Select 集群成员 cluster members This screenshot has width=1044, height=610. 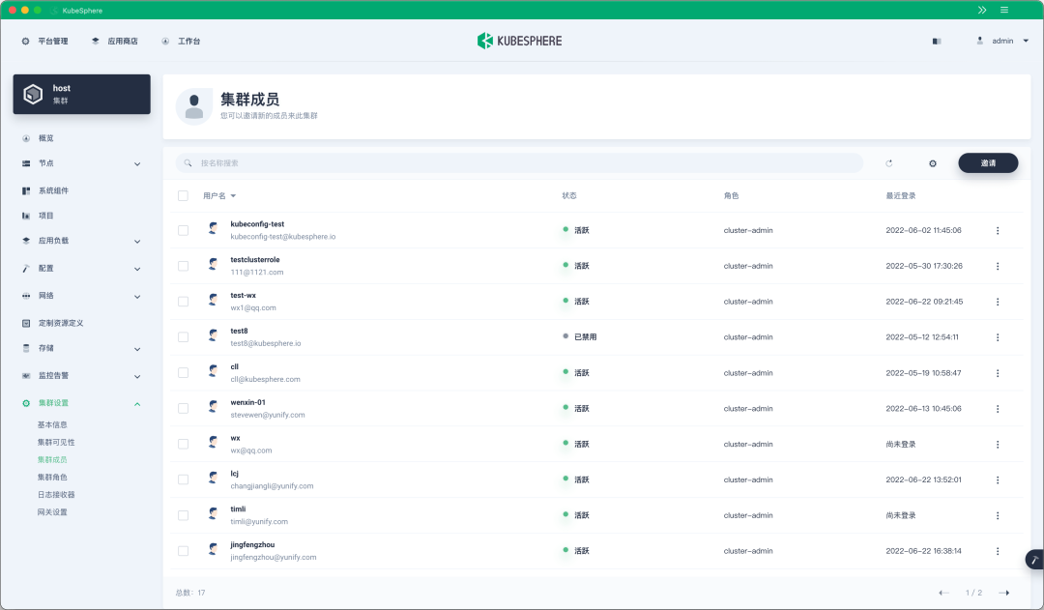pos(52,459)
